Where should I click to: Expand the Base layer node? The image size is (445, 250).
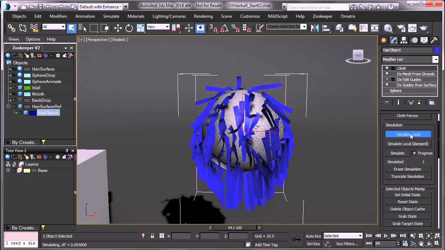point(8,170)
